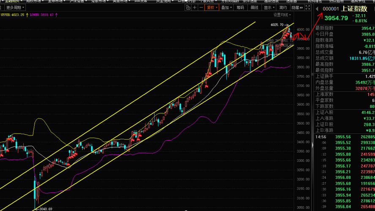Click the left arrow beside 000001
Image resolution: width=375 pixels, height=211 pixels.
tap(317, 9)
